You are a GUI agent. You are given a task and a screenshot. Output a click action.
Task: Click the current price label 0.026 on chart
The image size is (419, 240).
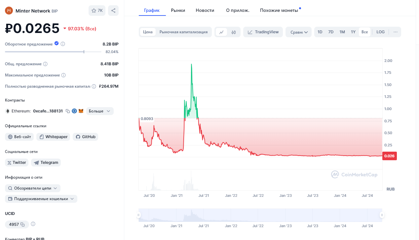click(389, 156)
